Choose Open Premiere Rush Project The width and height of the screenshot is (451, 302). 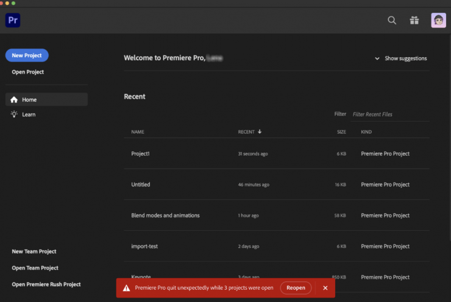pos(46,284)
